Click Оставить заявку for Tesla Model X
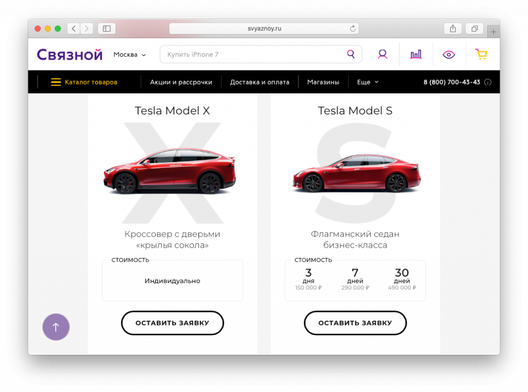Viewport: 528px width, 392px height. (172, 323)
